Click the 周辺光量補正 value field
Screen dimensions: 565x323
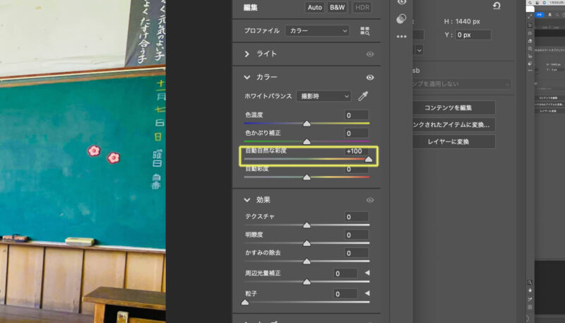pos(345,274)
